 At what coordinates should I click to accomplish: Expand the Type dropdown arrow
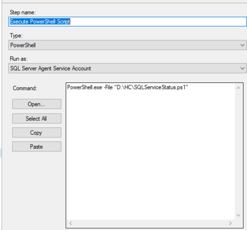click(x=243, y=45)
